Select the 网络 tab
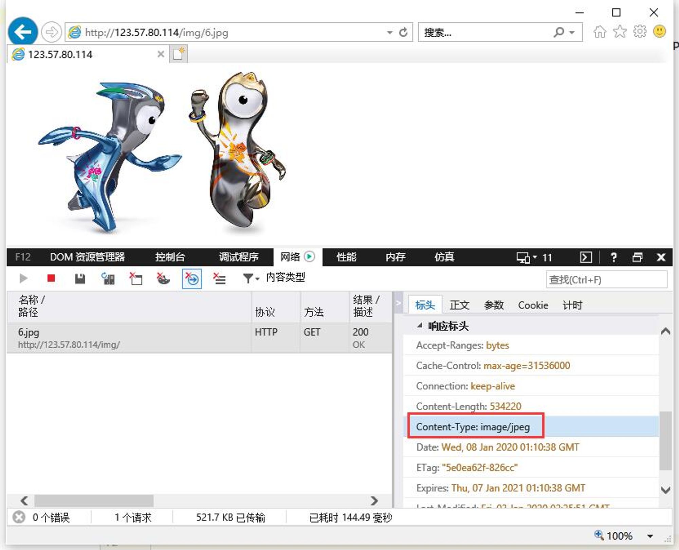Viewport: 679px width, 550px height. [297, 257]
